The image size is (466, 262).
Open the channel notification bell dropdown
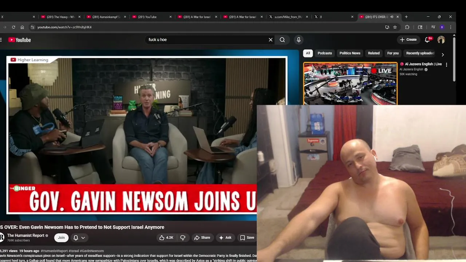(79, 238)
